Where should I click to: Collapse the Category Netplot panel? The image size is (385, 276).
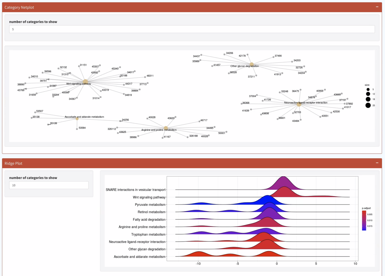377,7
